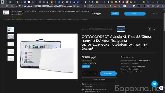Open the browser hamburger menu

[148, 2]
